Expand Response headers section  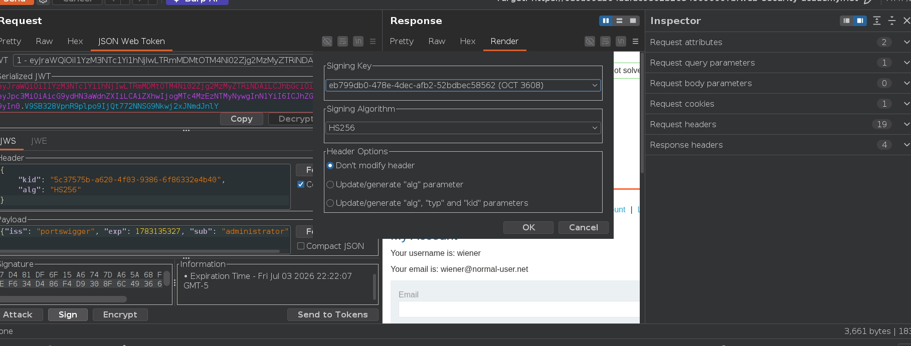click(778, 145)
